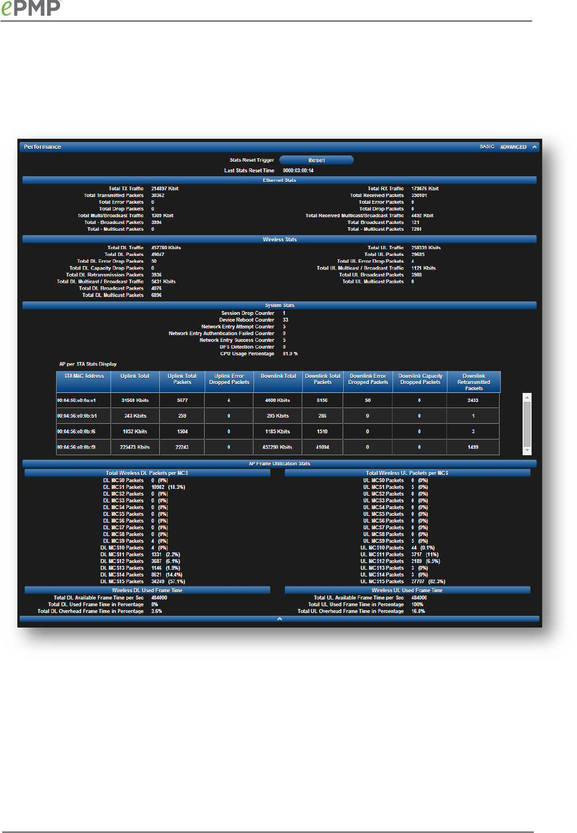Click Total UL Overhead Frame Time in Percentage
The width and height of the screenshot is (577, 833).
tap(350, 611)
